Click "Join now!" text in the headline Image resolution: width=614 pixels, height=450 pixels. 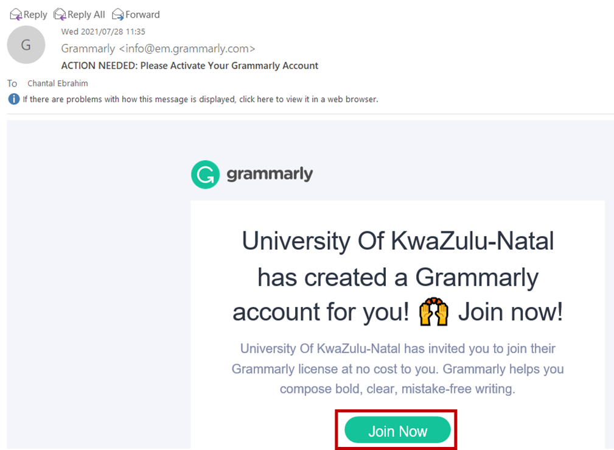510,313
